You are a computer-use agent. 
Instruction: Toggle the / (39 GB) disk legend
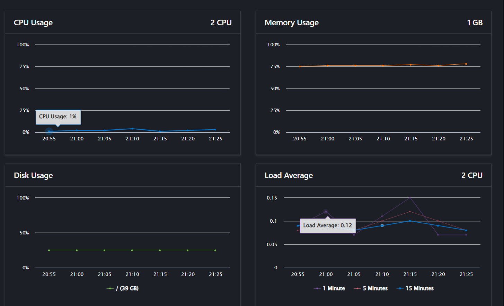pos(123,288)
